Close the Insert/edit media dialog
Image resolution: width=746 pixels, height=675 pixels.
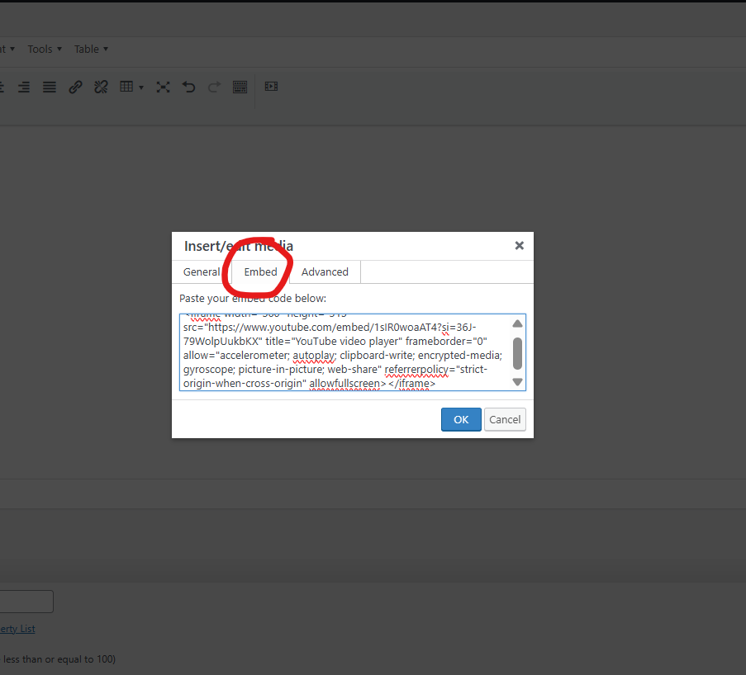pyautogui.click(x=520, y=245)
